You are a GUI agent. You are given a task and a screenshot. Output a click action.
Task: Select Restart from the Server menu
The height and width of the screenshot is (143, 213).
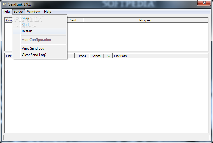[39, 31]
